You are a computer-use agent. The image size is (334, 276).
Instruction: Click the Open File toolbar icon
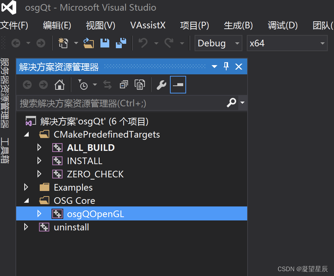point(89,43)
